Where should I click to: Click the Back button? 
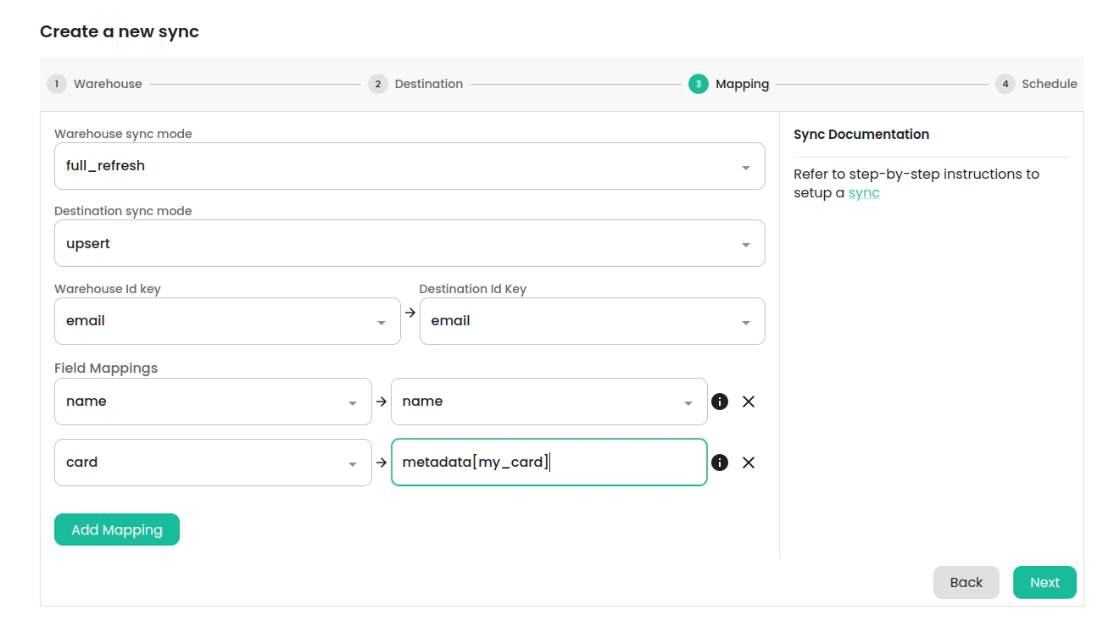(x=966, y=582)
